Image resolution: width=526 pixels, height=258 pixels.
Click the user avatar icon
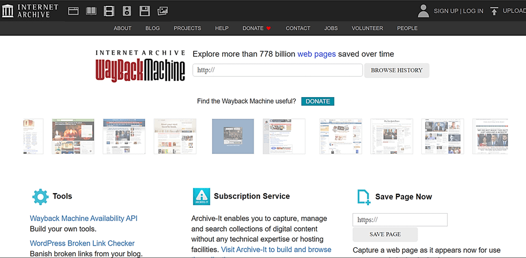pos(423,11)
